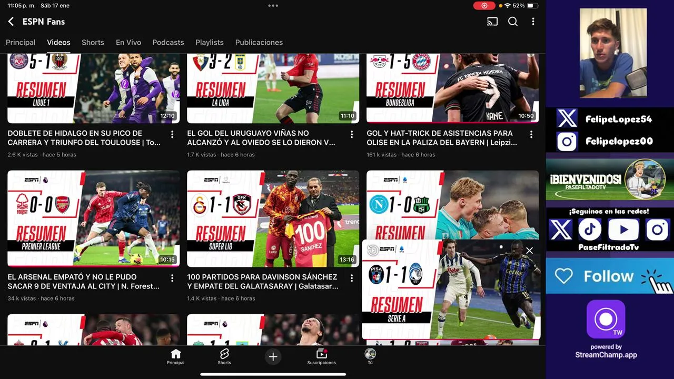Screen dimensions: 674x379
Task: Click the X icon under Seguinos en las redes
Action: click(x=560, y=230)
